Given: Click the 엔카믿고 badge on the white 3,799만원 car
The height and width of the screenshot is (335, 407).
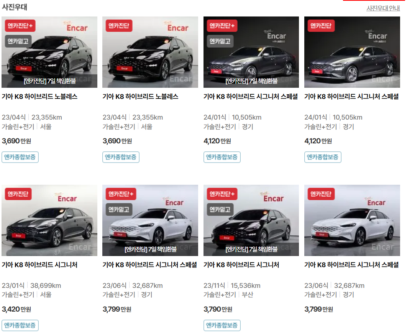Looking at the screenshot, I should (x=119, y=209).
